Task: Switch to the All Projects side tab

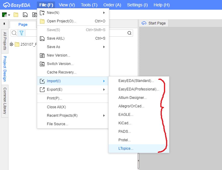Action: pyautogui.click(x=5, y=41)
